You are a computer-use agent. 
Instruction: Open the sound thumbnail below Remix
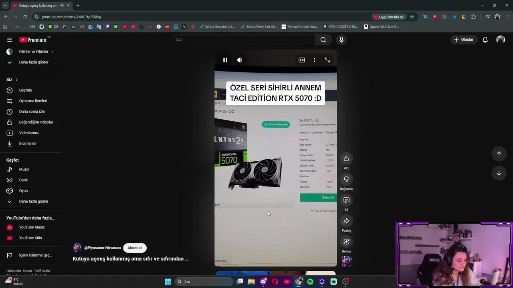(x=346, y=261)
